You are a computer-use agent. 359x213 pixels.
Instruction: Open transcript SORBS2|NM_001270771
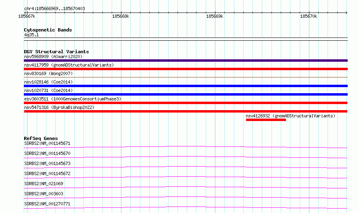tap(47, 204)
